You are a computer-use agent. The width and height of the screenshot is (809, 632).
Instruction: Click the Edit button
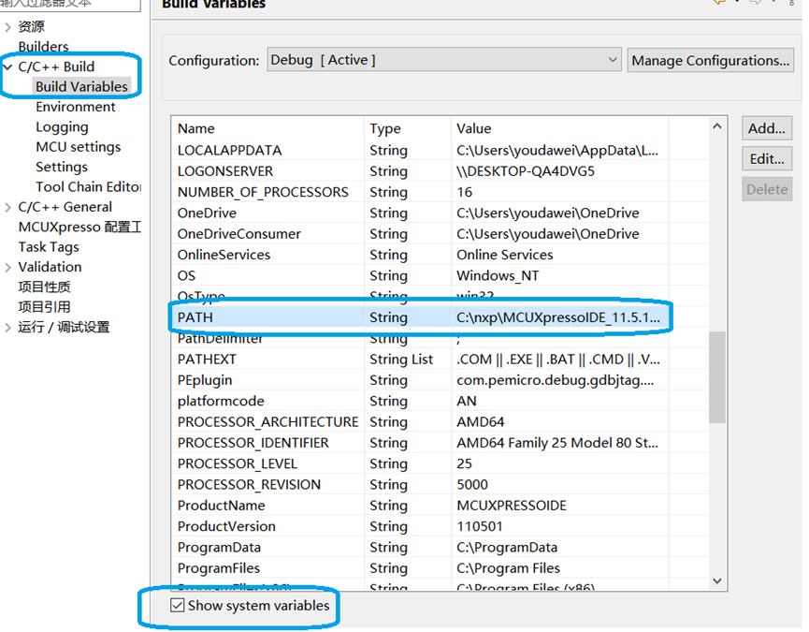tap(766, 158)
